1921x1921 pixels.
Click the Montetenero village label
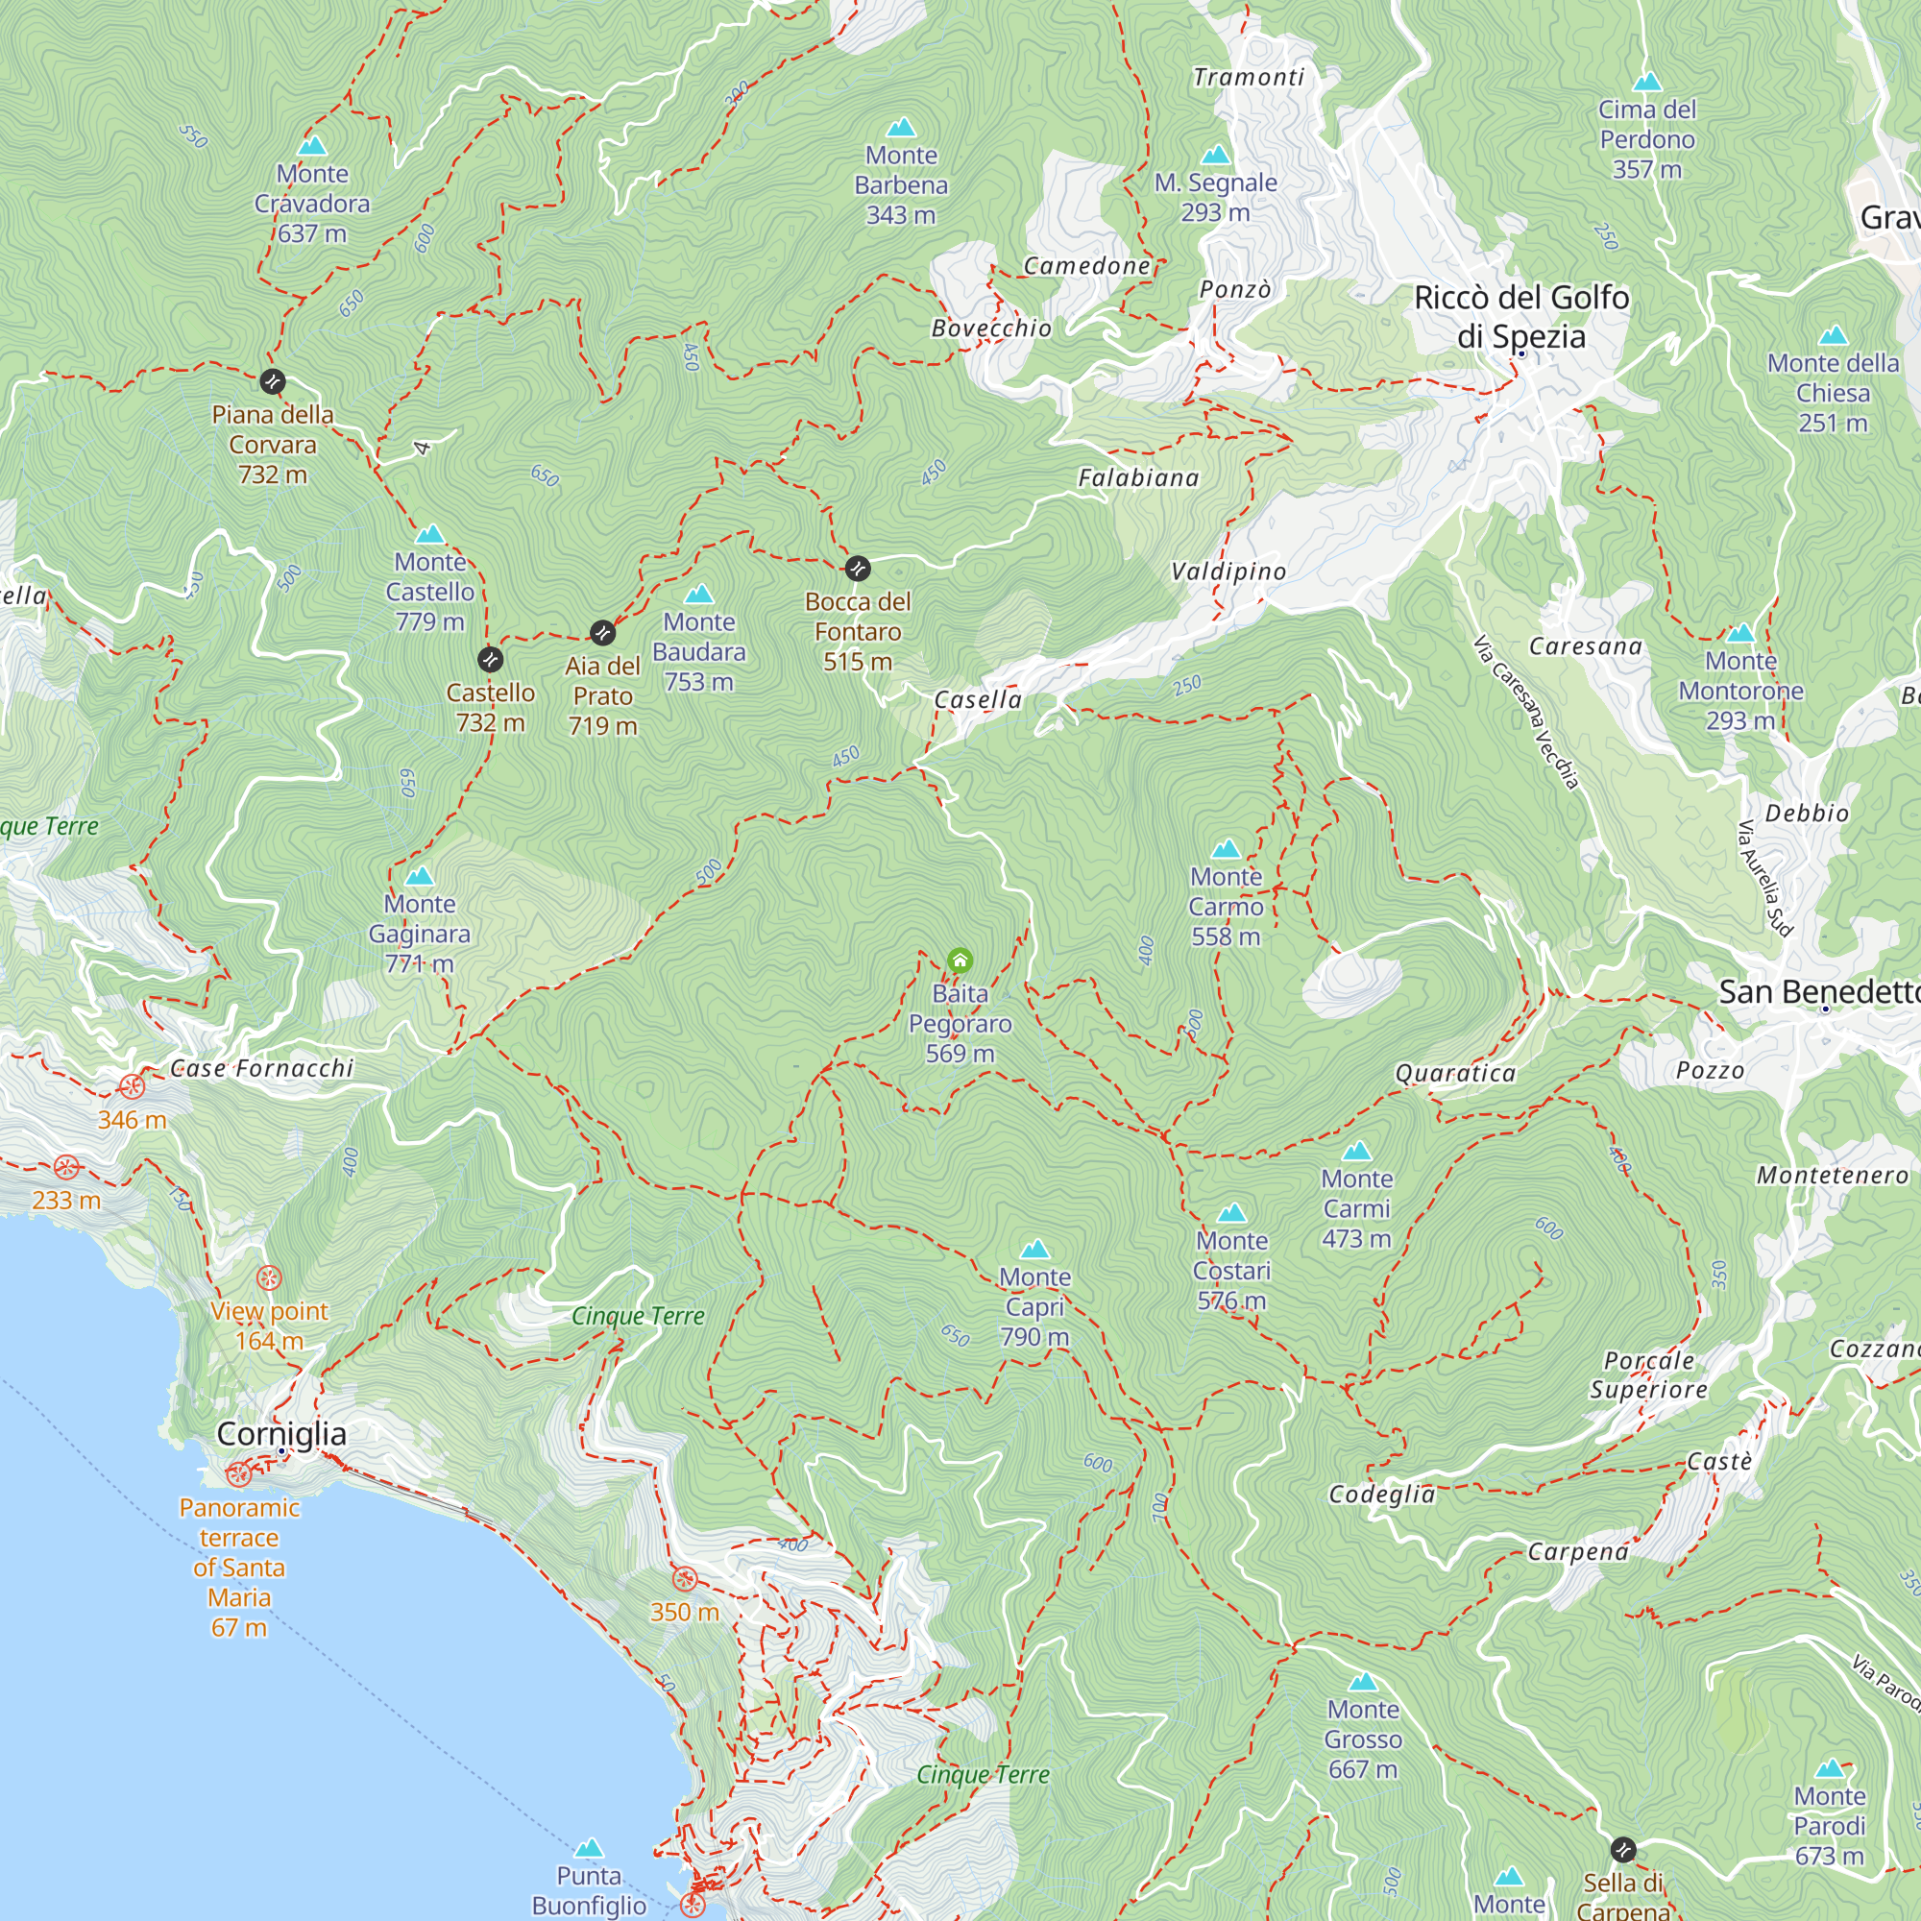coord(1833,1176)
